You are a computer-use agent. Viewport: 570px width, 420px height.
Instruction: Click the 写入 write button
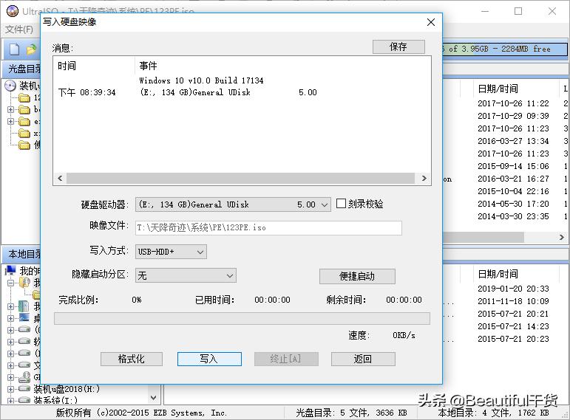tap(209, 359)
